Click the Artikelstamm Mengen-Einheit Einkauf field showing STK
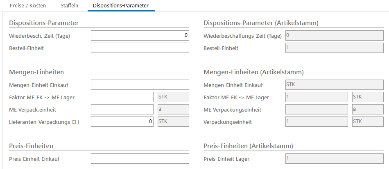Viewport: 389px width, 169px height. pyautogui.click(x=334, y=85)
